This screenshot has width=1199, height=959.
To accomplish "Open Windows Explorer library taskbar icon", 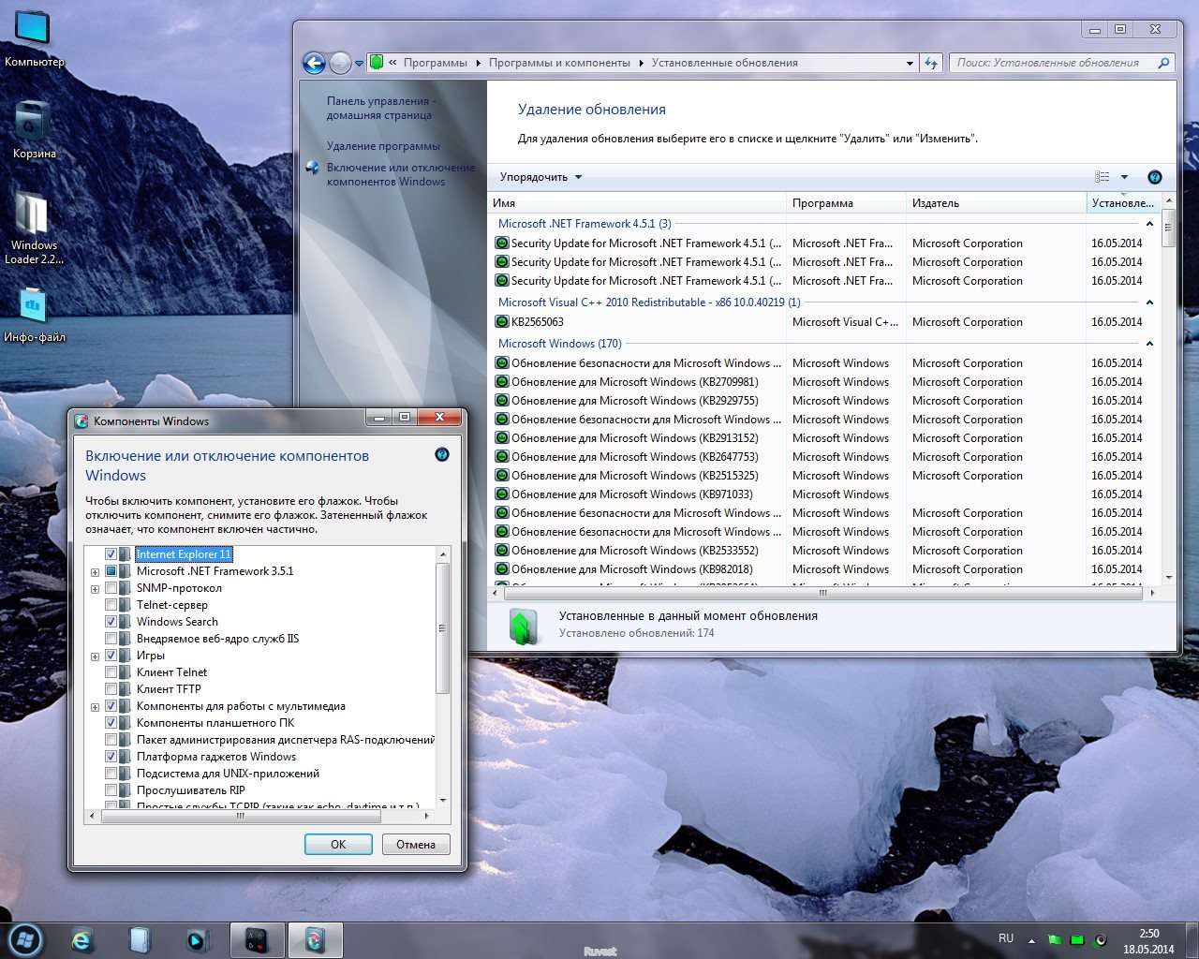I will coord(140,940).
